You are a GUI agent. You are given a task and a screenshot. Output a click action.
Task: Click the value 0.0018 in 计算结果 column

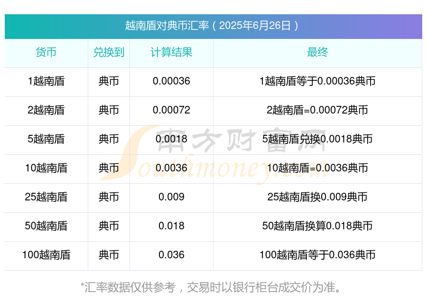point(171,139)
